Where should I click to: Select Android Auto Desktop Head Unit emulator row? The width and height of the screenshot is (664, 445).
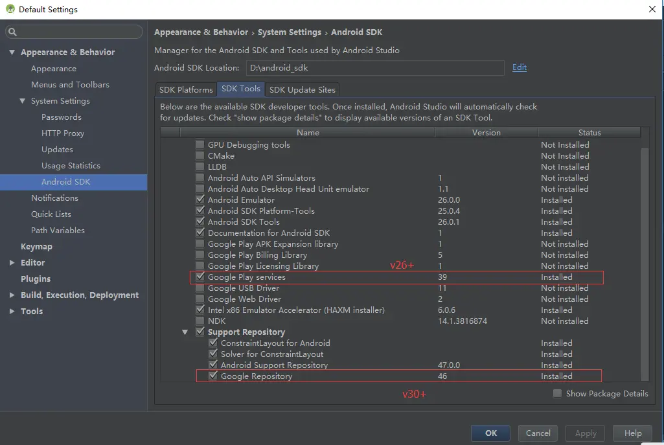(x=288, y=189)
